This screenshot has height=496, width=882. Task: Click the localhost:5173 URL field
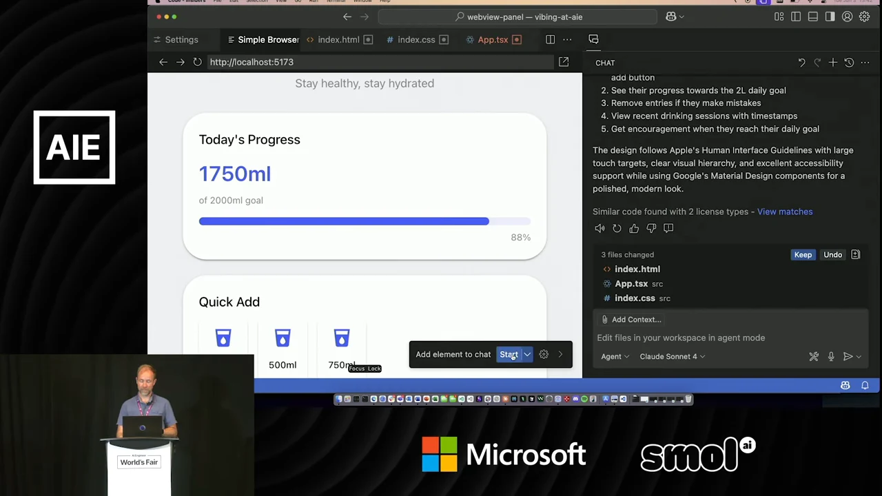[x=380, y=62]
